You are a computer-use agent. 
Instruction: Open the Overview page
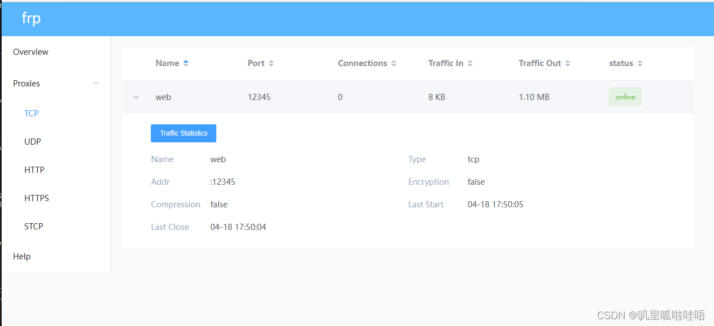(x=31, y=51)
